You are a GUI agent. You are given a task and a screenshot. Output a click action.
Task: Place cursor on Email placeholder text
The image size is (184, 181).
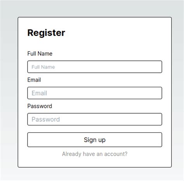pos(39,93)
